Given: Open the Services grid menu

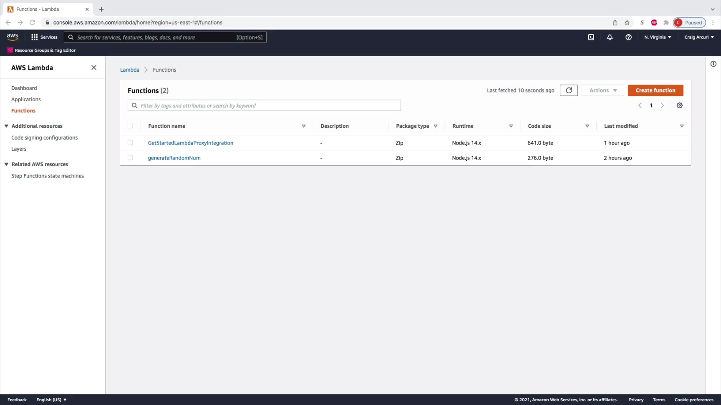Looking at the screenshot, I should tap(35, 37).
